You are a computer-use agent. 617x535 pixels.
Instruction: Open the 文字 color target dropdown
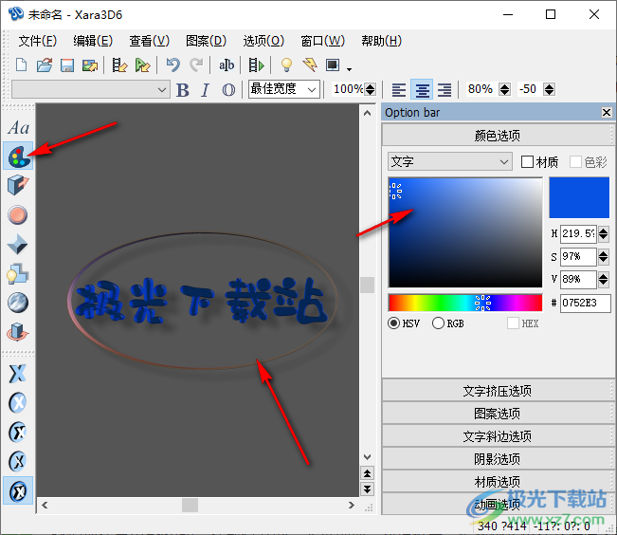[450, 161]
